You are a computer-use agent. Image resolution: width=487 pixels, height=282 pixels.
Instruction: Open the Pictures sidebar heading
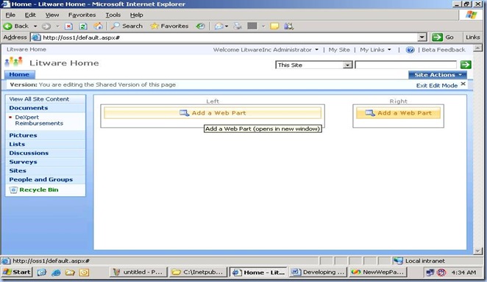(x=23, y=135)
